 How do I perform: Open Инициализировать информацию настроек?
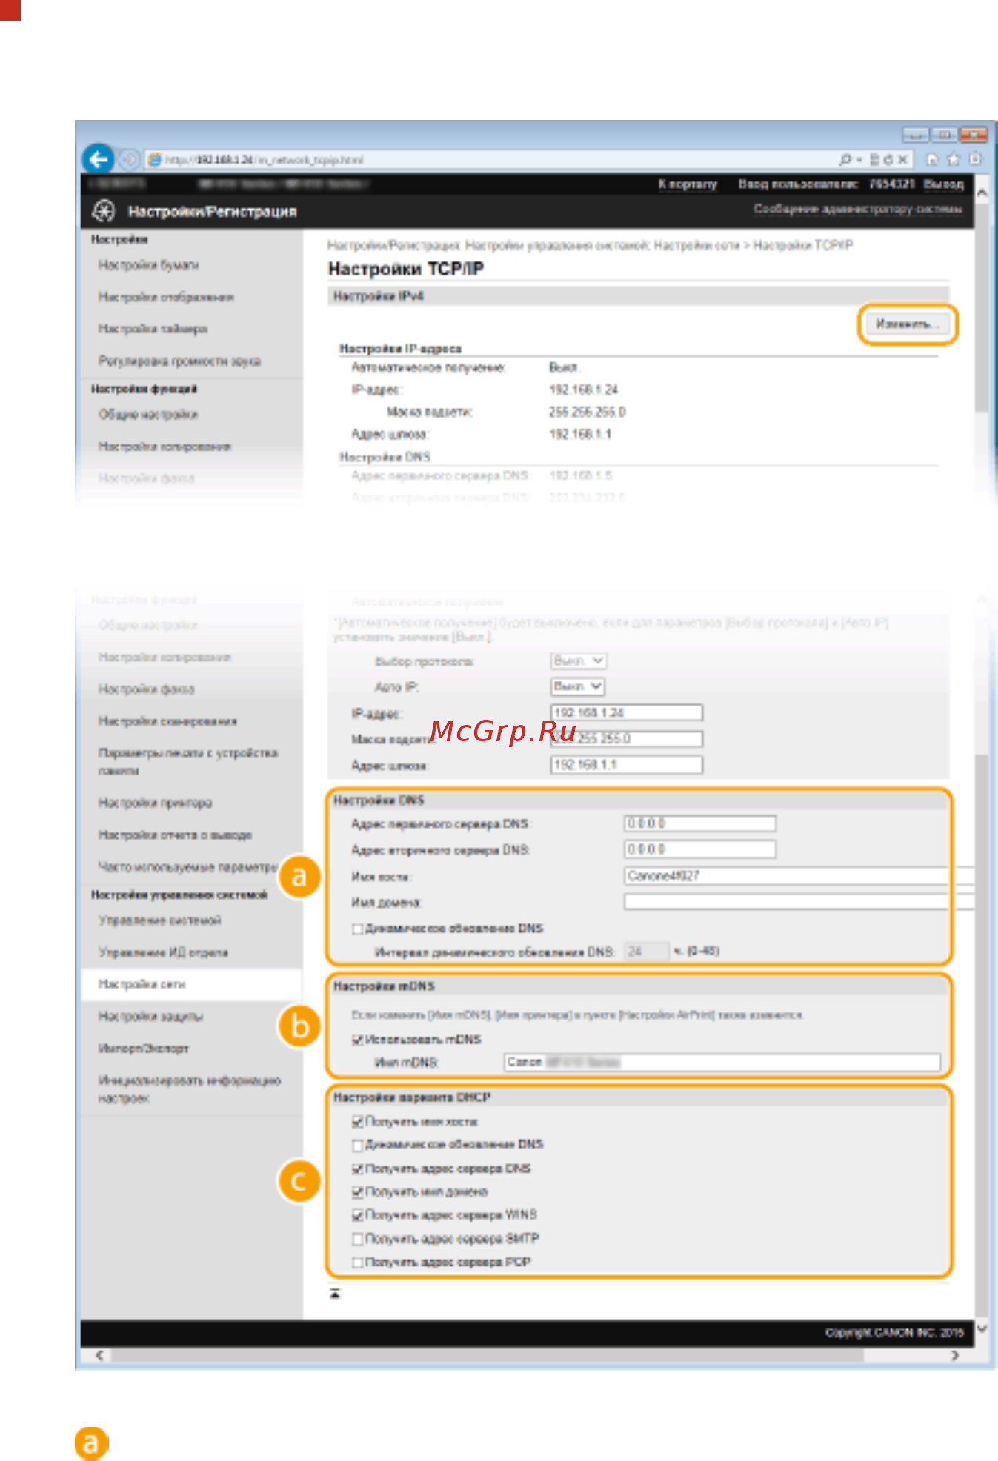(x=190, y=1089)
